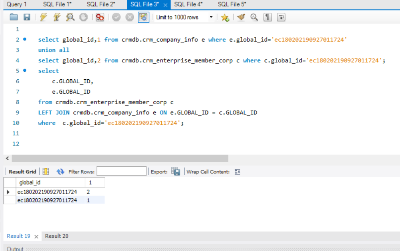Select cell with value 2 in results
This screenshot has width=400, height=251.
coord(95,192)
